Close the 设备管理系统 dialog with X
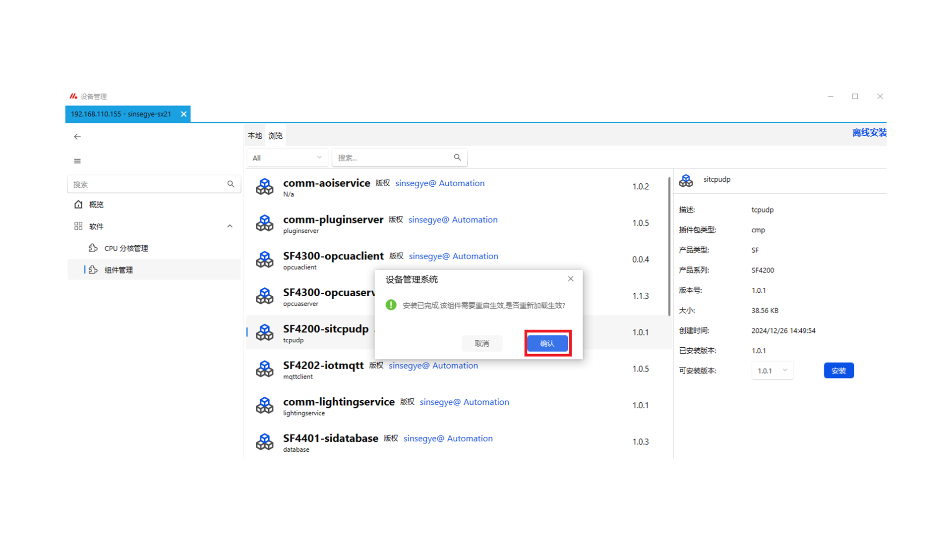This screenshot has width=952, height=535. coord(571,279)
